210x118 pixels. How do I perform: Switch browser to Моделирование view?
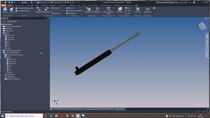click(x=12, y=21)
